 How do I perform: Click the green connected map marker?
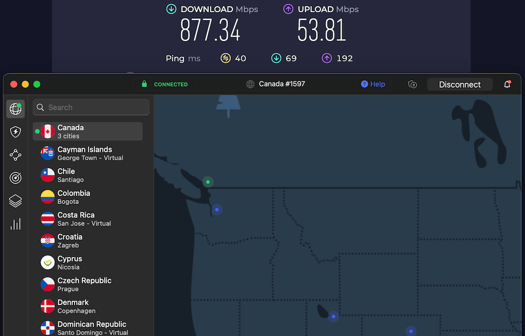208,182
